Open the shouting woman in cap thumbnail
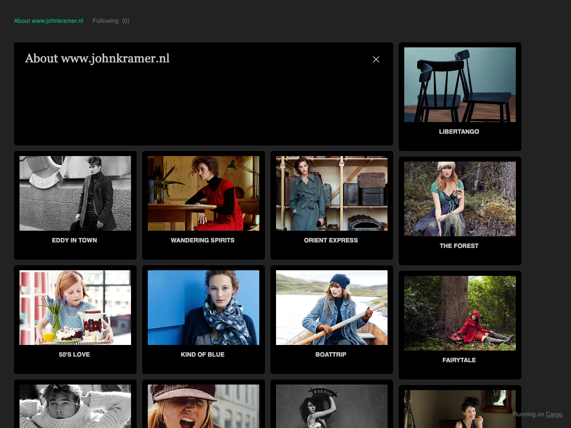 [x=204, y=406]
